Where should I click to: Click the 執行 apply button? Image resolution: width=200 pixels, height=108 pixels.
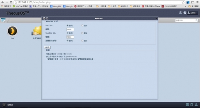point(47,47)
